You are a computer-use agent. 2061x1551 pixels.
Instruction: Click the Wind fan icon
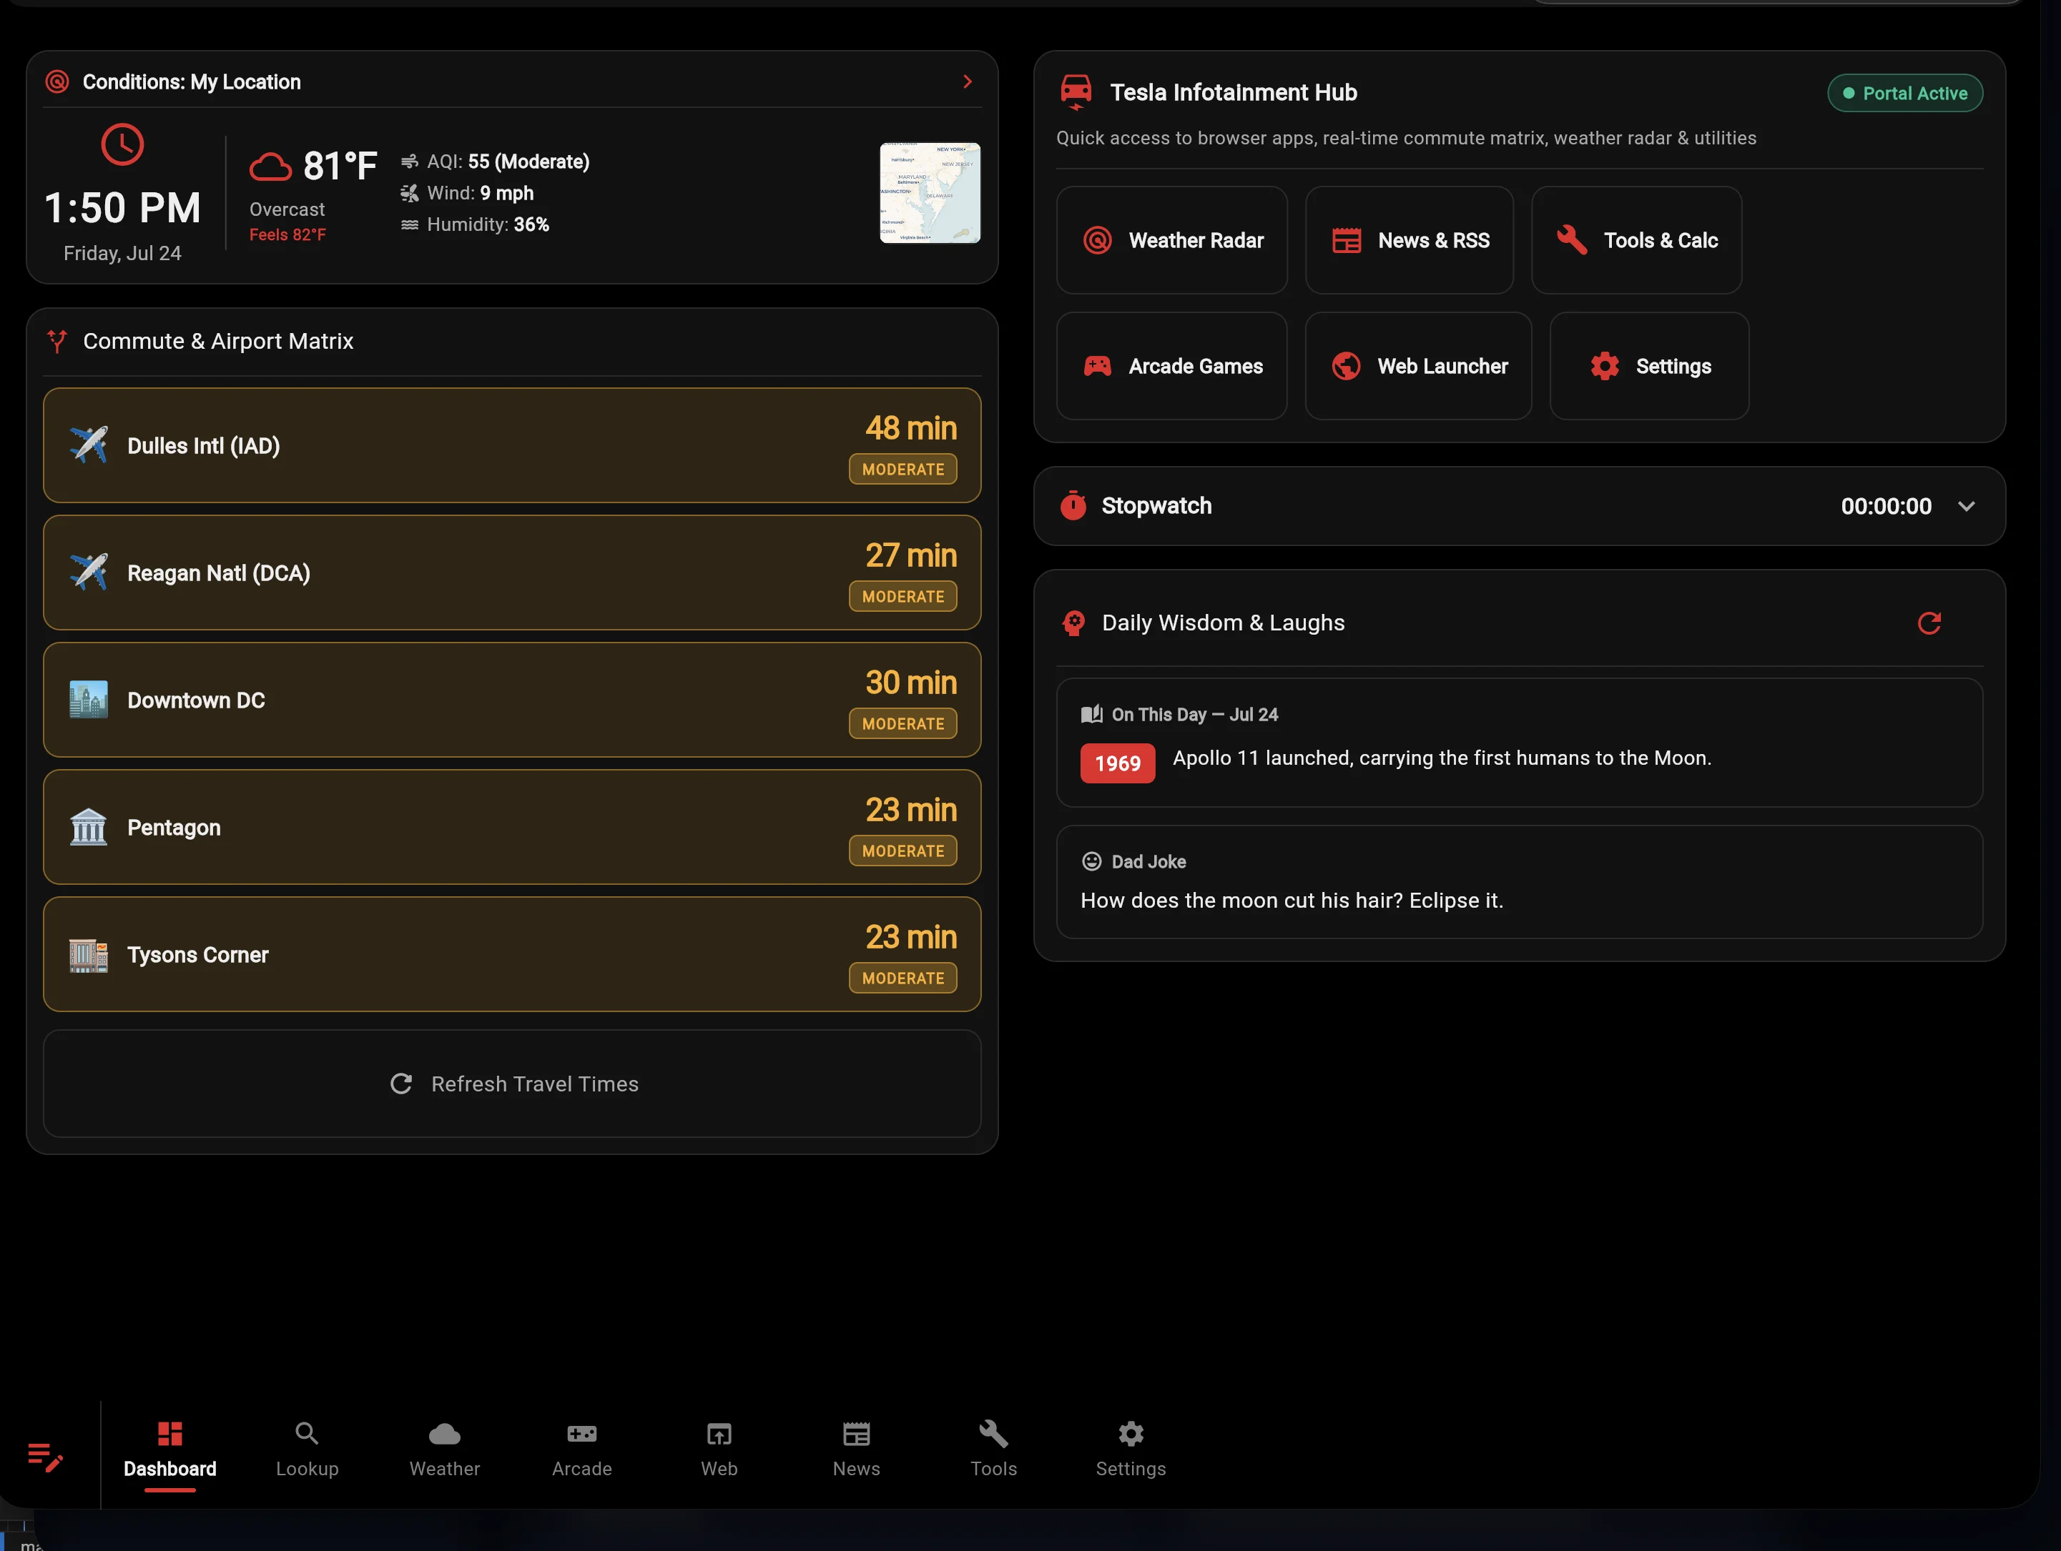(409, 193)
